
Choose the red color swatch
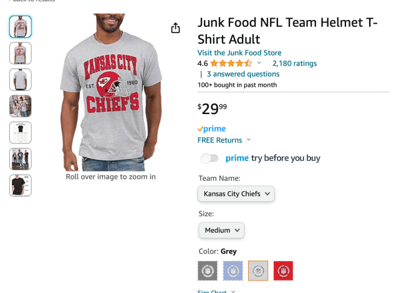point(283,271)
